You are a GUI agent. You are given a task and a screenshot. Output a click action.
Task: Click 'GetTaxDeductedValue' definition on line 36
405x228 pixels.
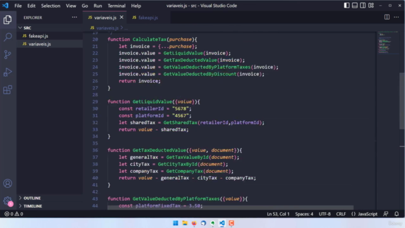pyautogui.click(x=159, y=150)
